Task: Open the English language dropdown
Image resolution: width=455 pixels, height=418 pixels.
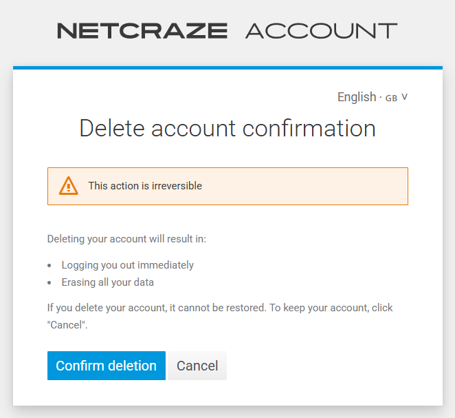Action: [357, 97]
